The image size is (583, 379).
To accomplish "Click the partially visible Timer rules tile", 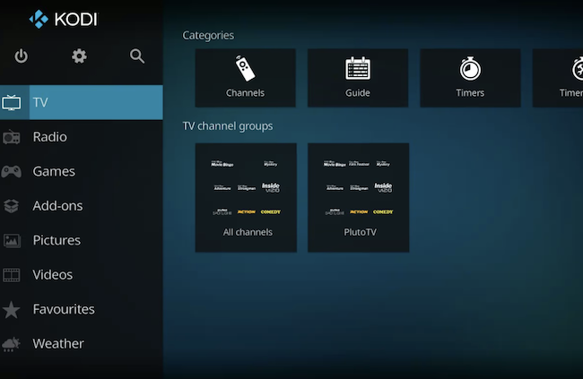I will click(558, 78).
